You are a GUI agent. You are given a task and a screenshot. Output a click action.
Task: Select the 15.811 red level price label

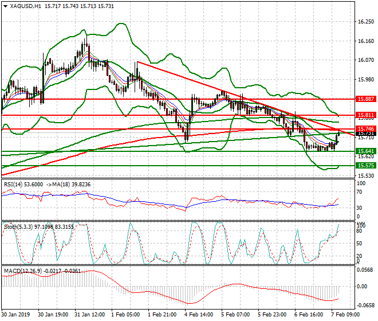click(x=365, y=115)
